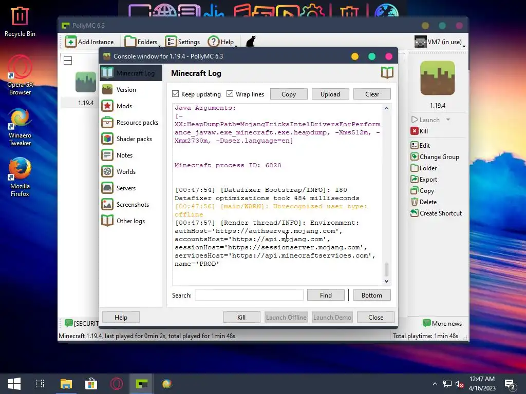Image resolution: width=526 pixels, height=394 pixels.
Task: Expand the Launch dropdown arrow
Action: (x=448, y=120)
